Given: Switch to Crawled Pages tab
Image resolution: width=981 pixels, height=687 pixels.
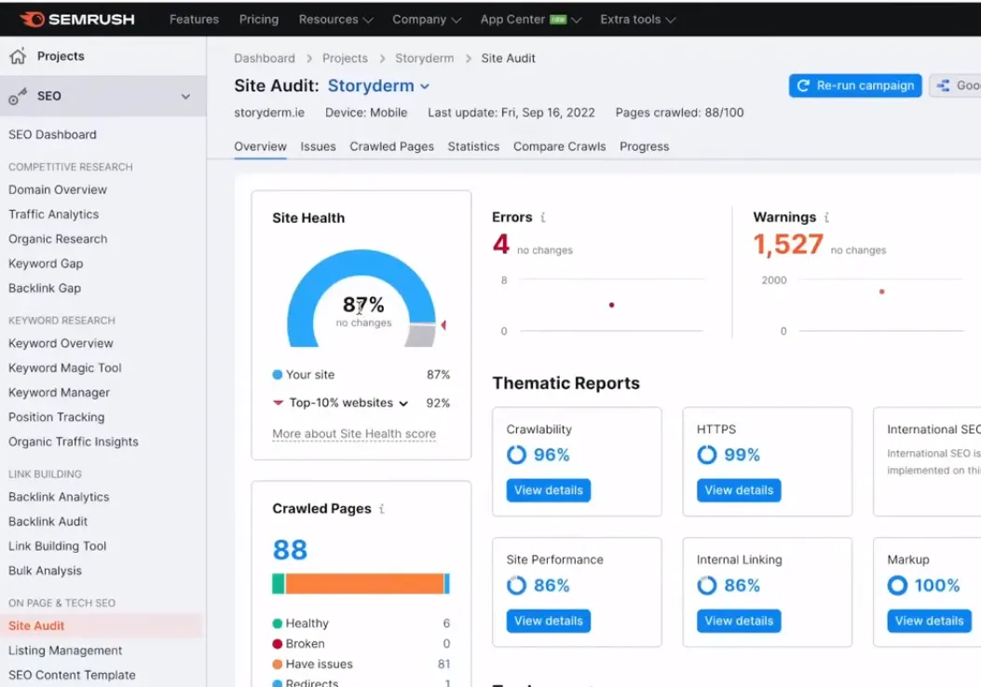Looking at the screenshot, I should [x=391, y=146].
